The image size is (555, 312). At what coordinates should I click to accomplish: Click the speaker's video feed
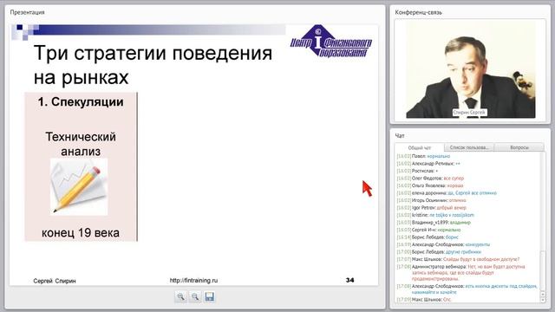(470, 70)
